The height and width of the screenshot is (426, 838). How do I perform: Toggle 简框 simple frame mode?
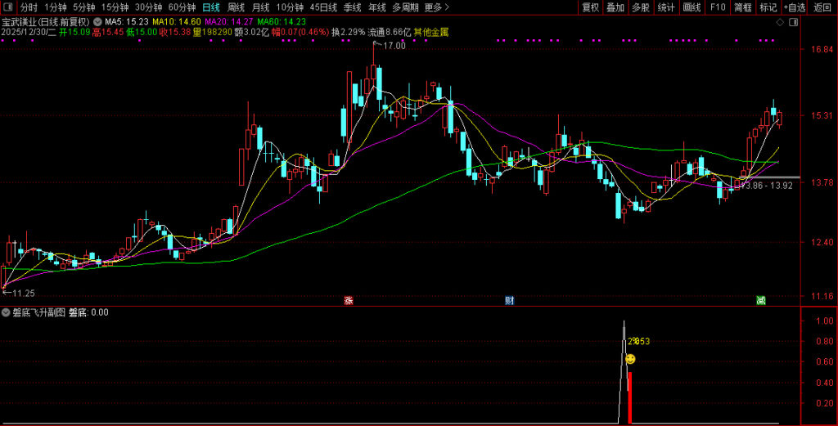[x=743, y=7]
